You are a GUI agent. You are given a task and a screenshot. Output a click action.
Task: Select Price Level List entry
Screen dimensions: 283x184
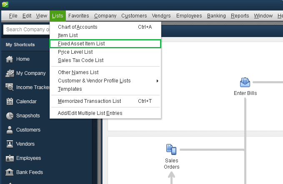tap(105, 52)
